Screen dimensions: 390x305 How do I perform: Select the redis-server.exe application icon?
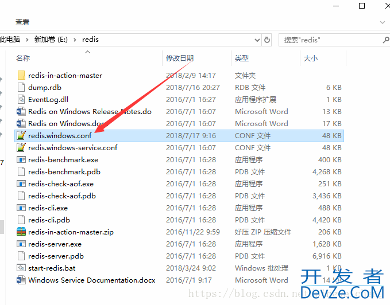[21, 244]
